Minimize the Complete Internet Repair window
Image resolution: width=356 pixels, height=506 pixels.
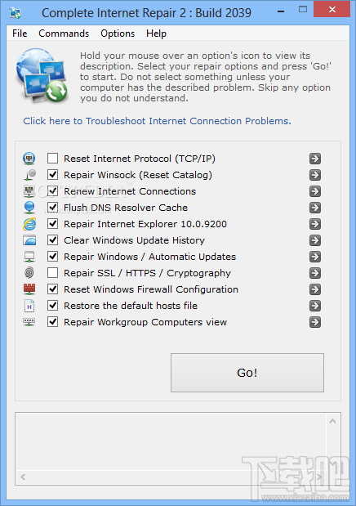click(x=281, y=11)
